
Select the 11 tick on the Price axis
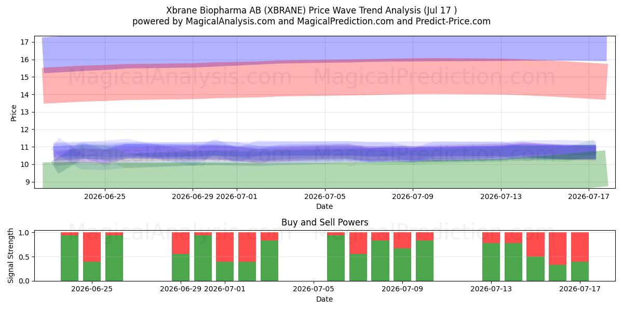point(24,147)
